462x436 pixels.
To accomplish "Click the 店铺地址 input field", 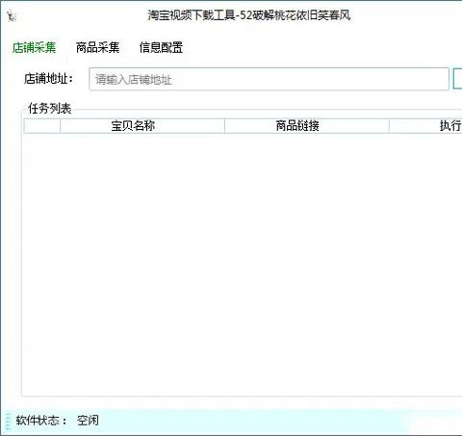I will 269,79.
